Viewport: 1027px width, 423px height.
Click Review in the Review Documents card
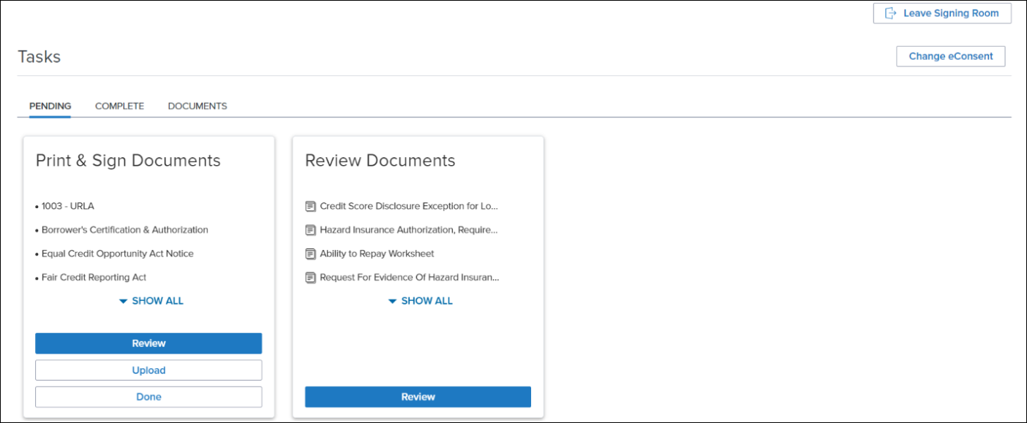418,397
